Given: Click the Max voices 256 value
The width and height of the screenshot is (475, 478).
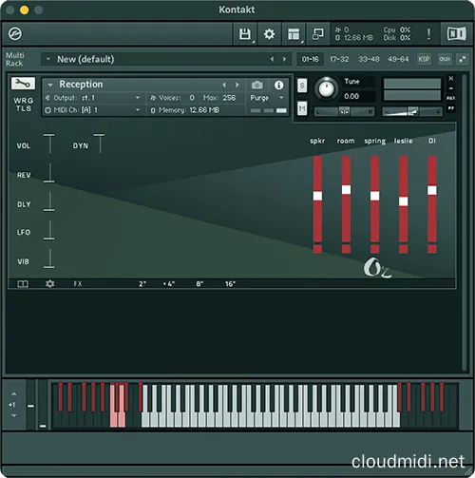Looking at the screenshot, I should click(x=229, y=98).
